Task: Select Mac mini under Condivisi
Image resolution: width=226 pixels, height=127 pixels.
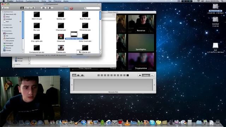Action: pyautogui.click(x=9, y=28)
